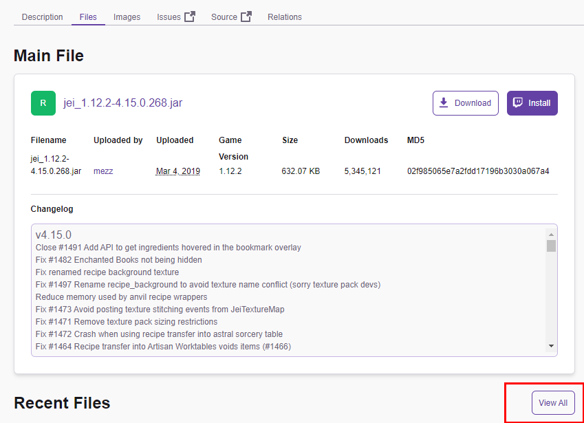Click the 1.12.2 game version value
584x423 pixels.
click(230, 171)
